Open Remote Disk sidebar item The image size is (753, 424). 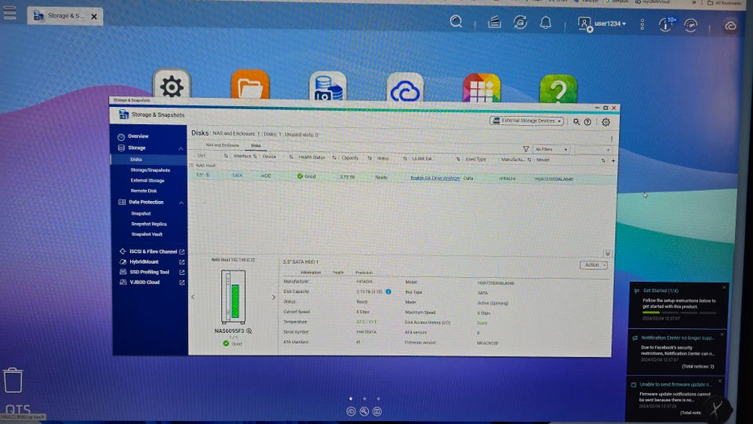point(144,191)
